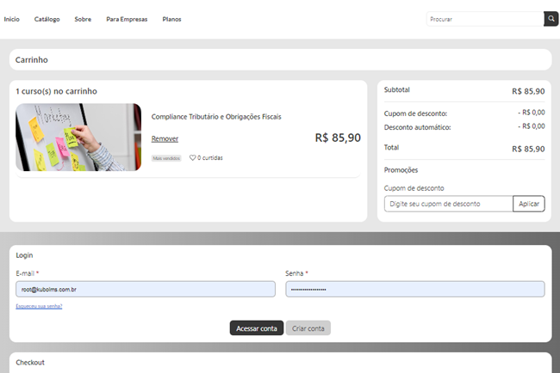Click the magnifying glass search icon
The image size is (560, 373).
(551, 19)
